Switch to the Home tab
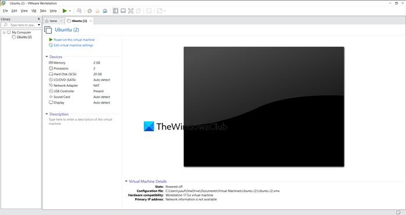This screenshot has width=406, height=215. click(x=53, y=21)
